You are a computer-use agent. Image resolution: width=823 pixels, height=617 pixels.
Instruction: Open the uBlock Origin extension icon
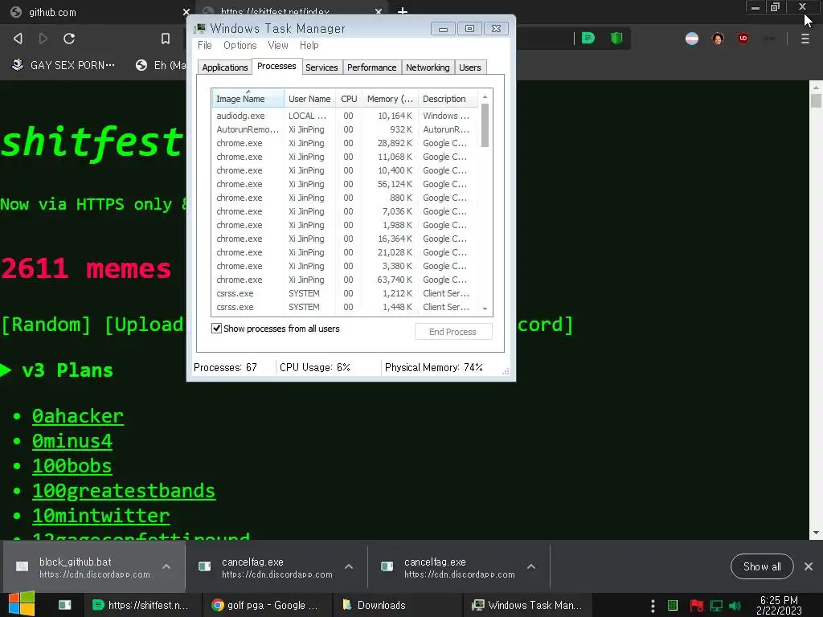click(x=743, y=39)
